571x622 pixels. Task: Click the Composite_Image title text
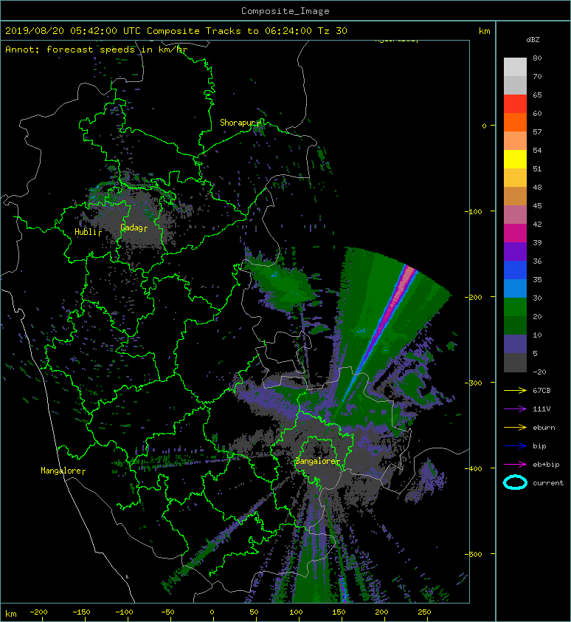click(x=285, y=11)
